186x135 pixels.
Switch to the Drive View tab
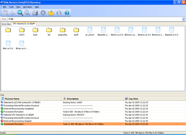pos(6,24)
